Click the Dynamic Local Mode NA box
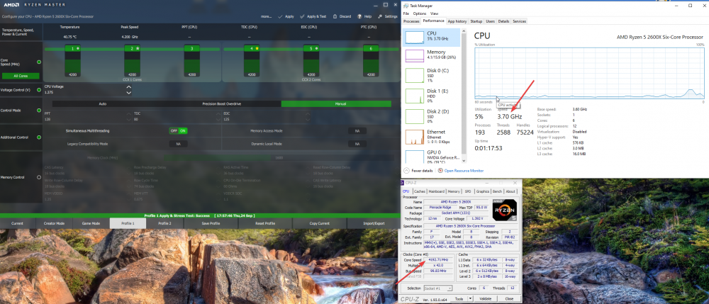Viewport: 709px width, 304px height. [357, 144]
